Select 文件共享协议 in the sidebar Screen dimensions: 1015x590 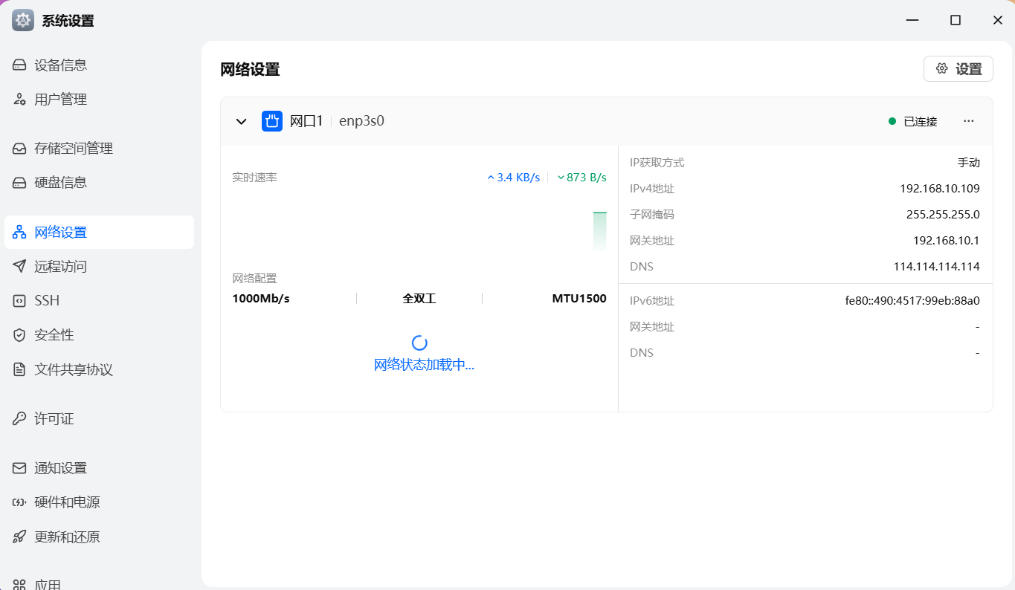coord(73,369)
